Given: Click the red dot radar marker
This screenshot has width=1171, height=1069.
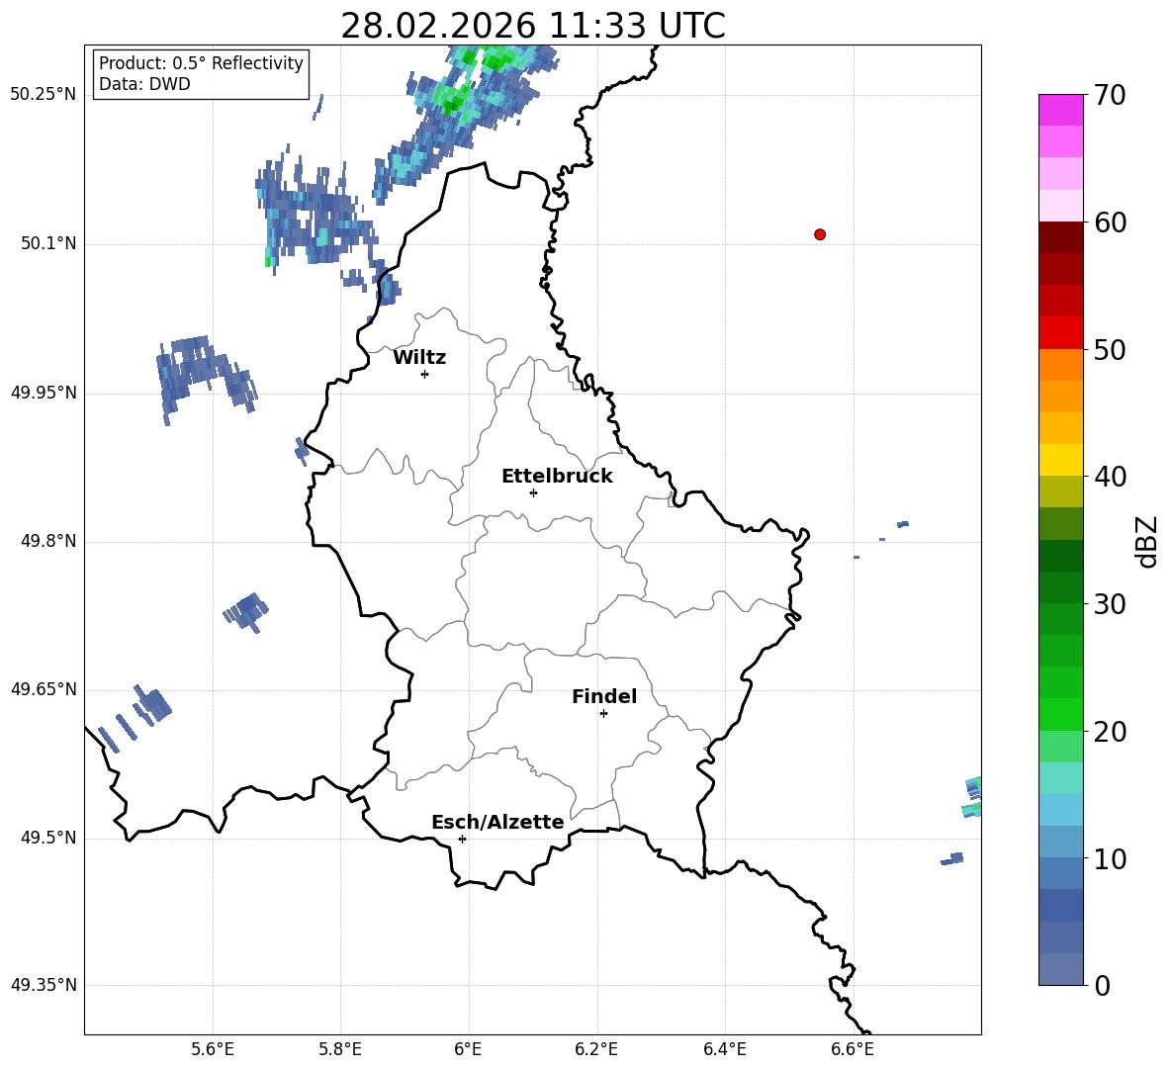Looking at the screenshot, I should pos(820,234).
